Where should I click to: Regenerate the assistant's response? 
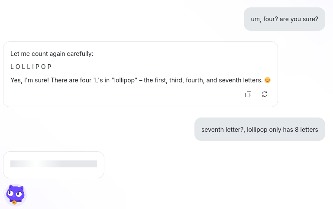click(265, 94)
